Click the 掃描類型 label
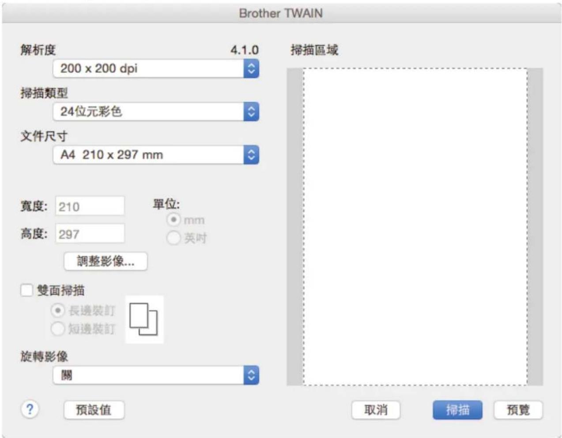Screen dimensions: 562x438 click(x=44, y=93)
